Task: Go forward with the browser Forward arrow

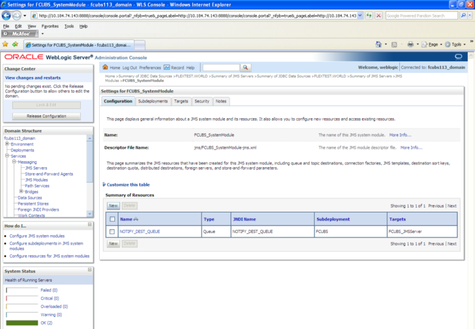Action: coord(17,15)
